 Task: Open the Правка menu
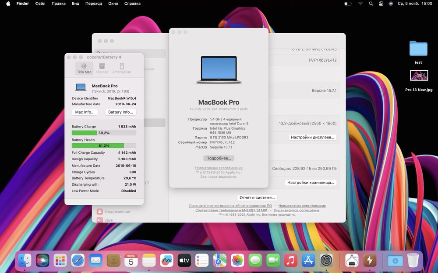(59, 3)
